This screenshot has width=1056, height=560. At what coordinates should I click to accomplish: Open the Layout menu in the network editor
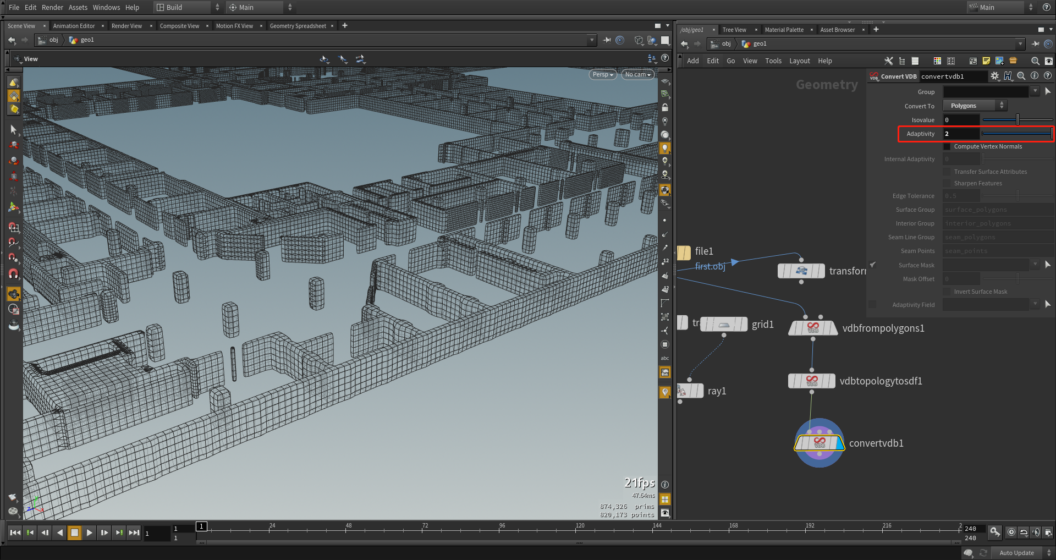click(x=799, y=61)
